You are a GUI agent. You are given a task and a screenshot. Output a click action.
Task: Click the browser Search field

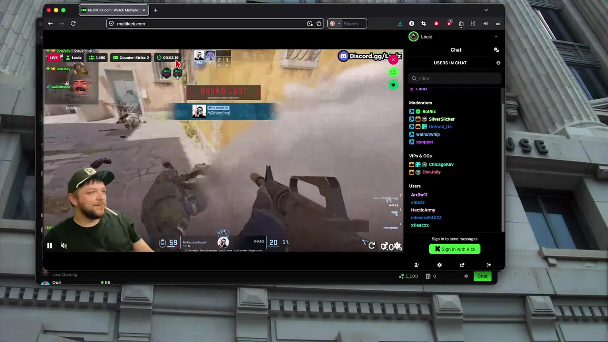[x=354, y=23]
